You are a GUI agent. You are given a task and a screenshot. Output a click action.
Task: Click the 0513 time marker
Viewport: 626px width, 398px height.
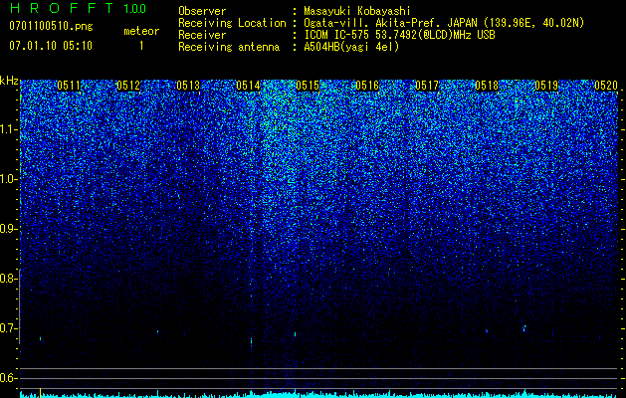click(188, 86)
